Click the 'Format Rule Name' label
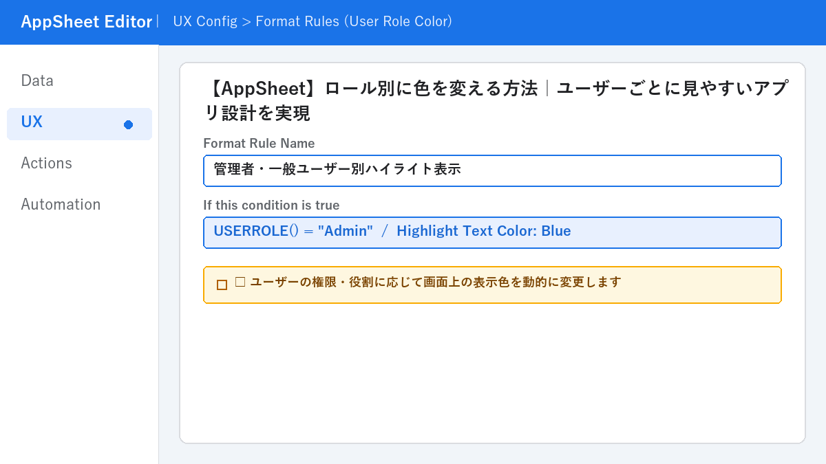The image size is (826, 464). point(259,144)
